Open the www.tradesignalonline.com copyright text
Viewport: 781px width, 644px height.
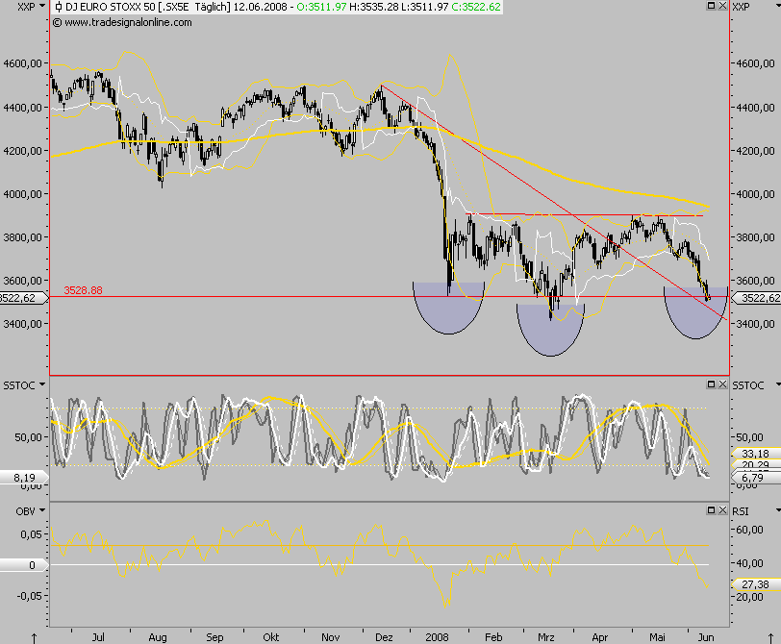tap(122, 22)
